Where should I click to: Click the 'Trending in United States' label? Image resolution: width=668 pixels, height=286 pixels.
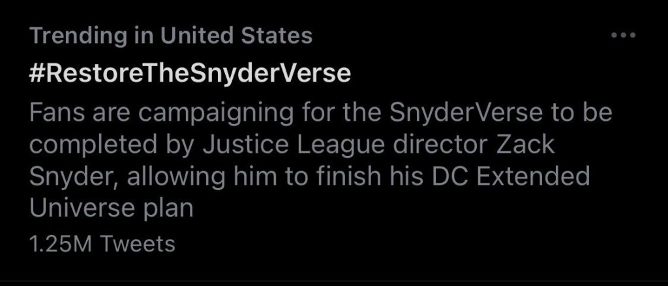[x=171, y=36]
